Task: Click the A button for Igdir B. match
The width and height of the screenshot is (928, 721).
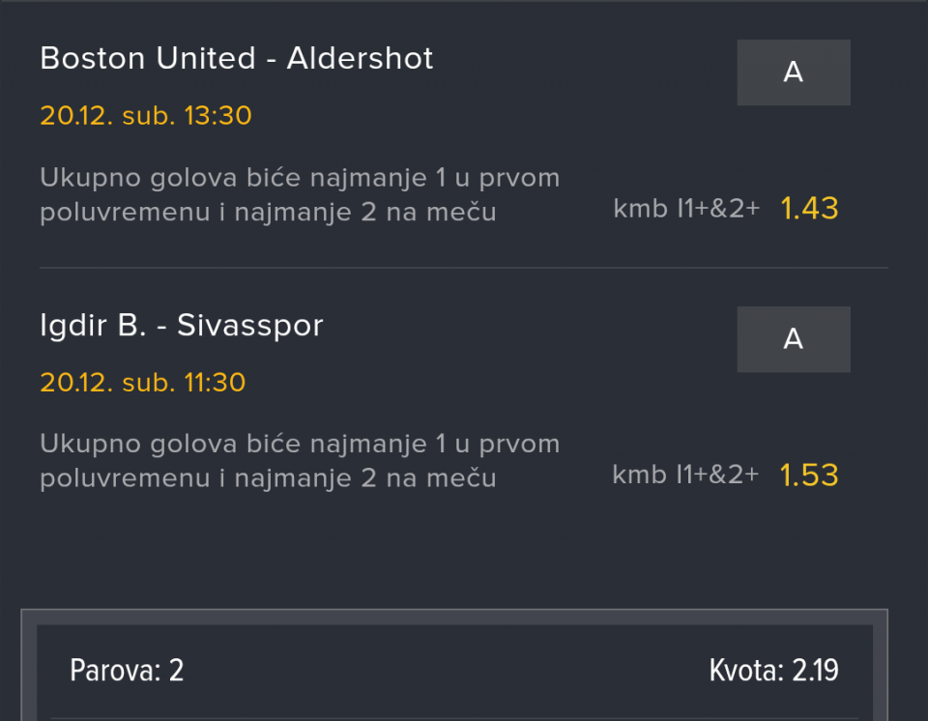Action: point(793,339)
